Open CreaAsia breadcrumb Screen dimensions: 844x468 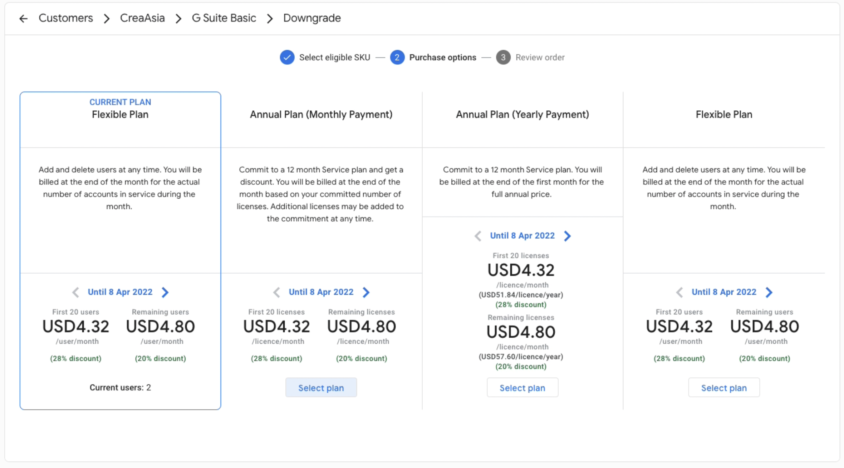pyautogui.click(x=142, y=18)
